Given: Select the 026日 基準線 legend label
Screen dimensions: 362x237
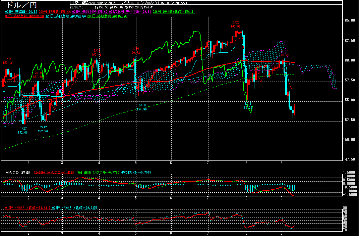Looking at the screenshot, I should (21, 12).
